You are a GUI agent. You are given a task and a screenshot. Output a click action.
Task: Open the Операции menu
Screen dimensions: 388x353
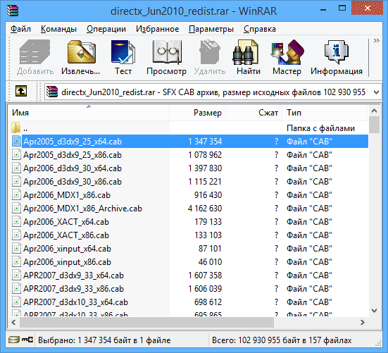pos(106,29)
